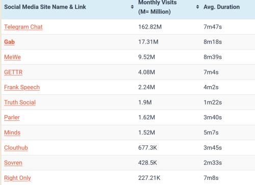Sort by Social Media Site Name column arrows

pos(132,7)
